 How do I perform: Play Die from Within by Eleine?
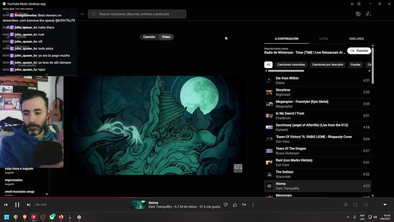point(318,80)
